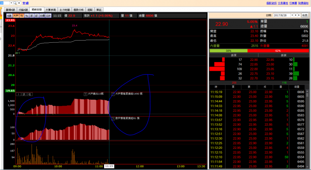Toggle the 訂 chart button
Image resolution: width=311 pixels, height=170 pixels.
[36, 16]
